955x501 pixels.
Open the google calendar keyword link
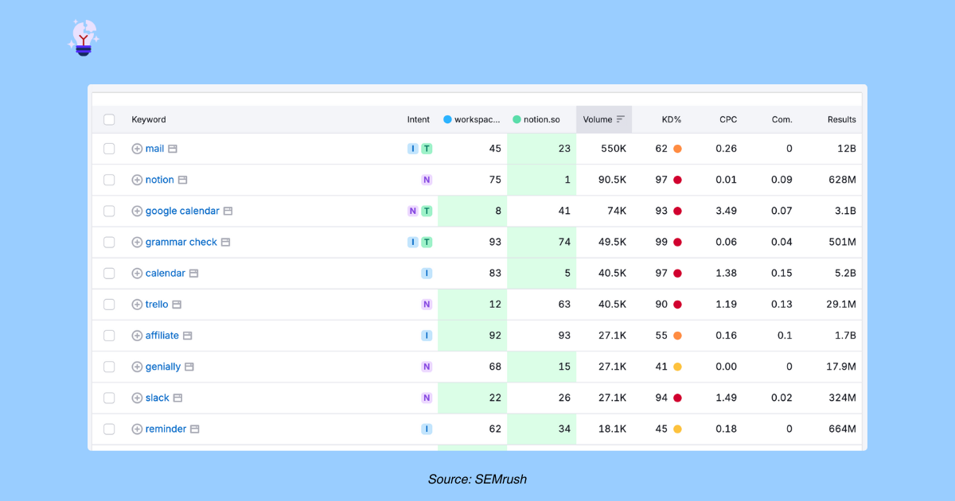[x=182, y=211]
